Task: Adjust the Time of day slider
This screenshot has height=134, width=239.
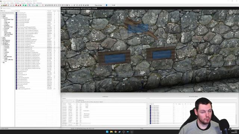Action: click(x=106, y=5)
